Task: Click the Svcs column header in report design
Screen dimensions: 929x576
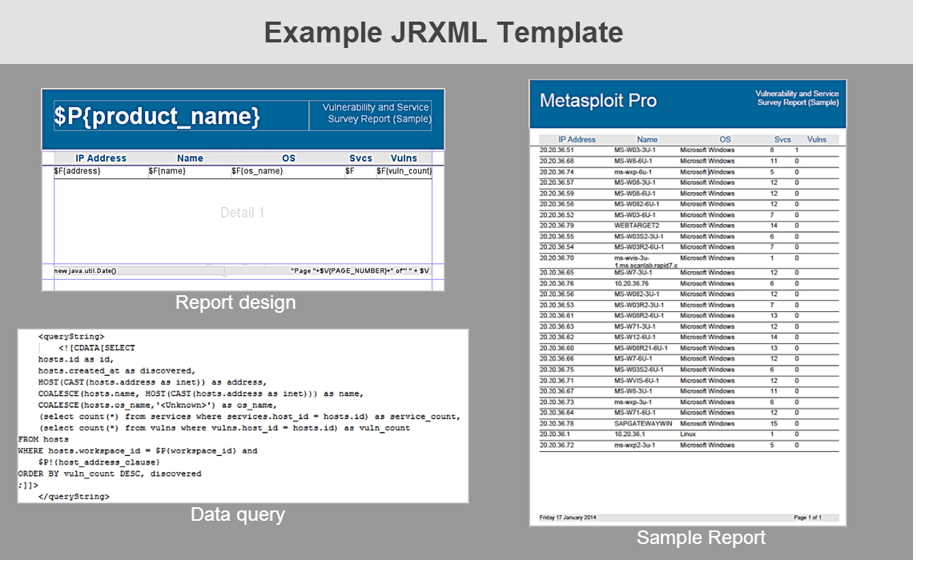Action: tap(360, 158)
